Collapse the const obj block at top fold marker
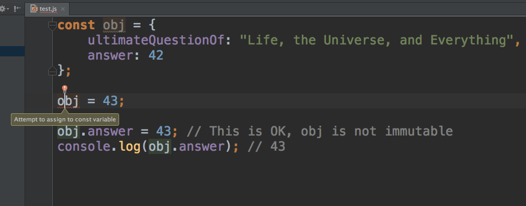The width and height of the screenshot is (526, 206). pyautogui.click(x=52, y=25)
